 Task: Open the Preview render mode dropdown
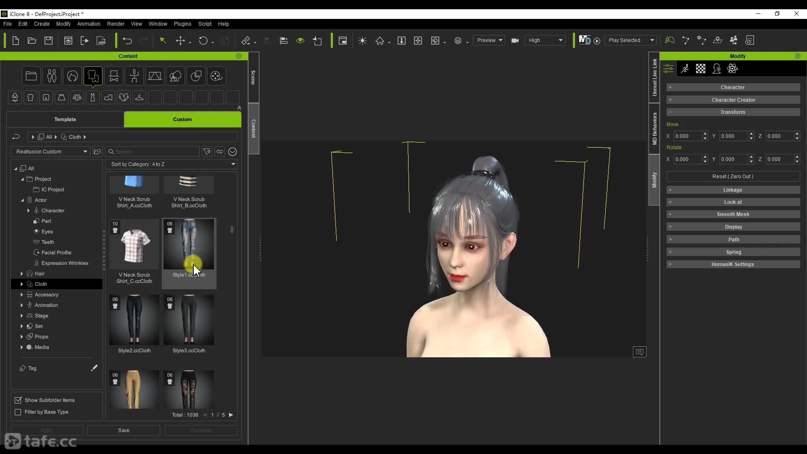(489, 40)
